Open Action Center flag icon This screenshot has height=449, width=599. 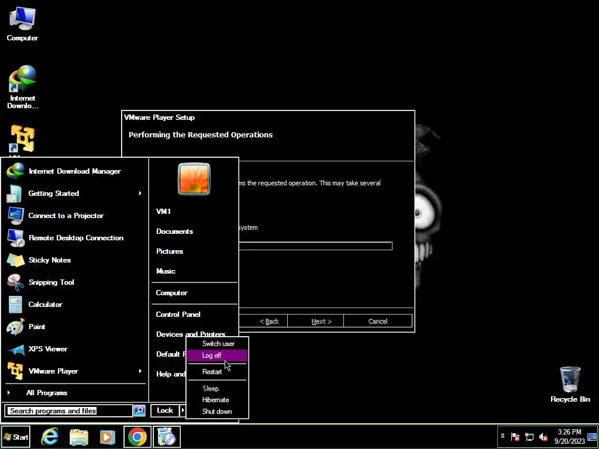pyautogui.click(x=515, y=436)
